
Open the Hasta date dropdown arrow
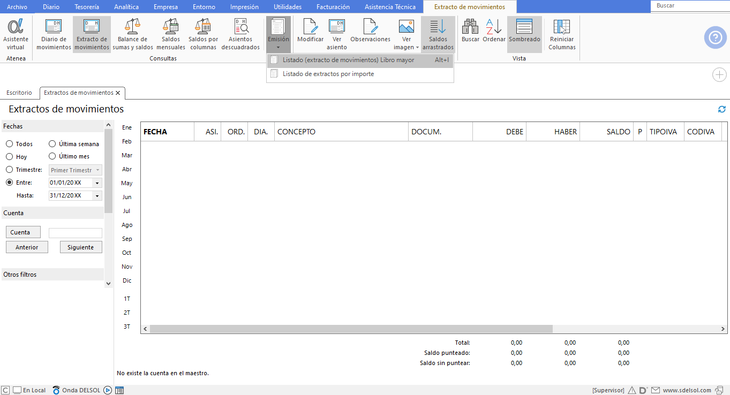[97, 196]
